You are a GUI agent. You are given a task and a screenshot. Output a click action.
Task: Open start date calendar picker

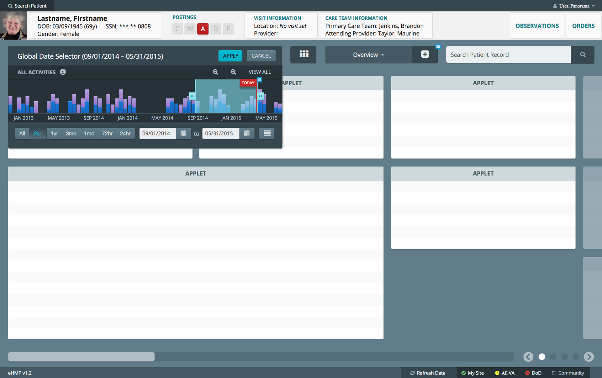tap(183, 133)
